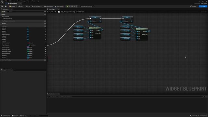Click the Unreal Engine logo icon
This screenshot has width=208, height=117.
2,2
